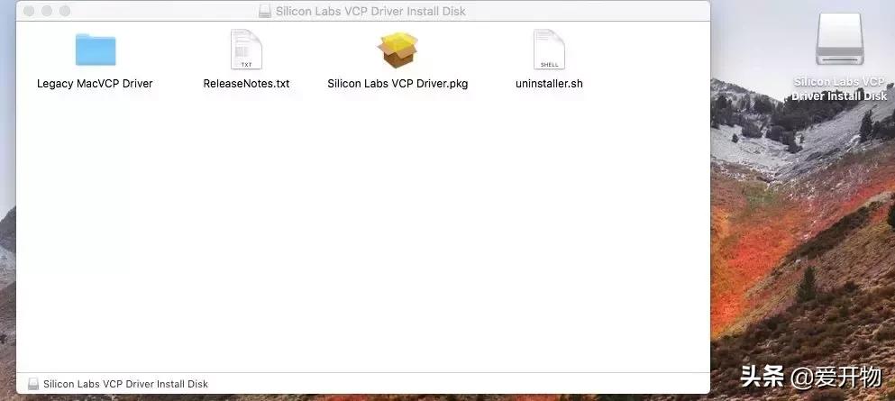Click the Legacy MacVCP Driver folder name

pyautogui.click(x=95, y=84)
